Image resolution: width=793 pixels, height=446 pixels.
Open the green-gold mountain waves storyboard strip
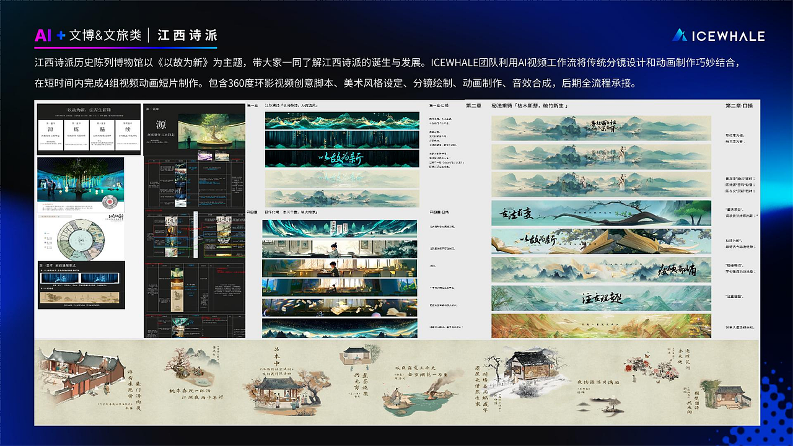coord(341,120)
